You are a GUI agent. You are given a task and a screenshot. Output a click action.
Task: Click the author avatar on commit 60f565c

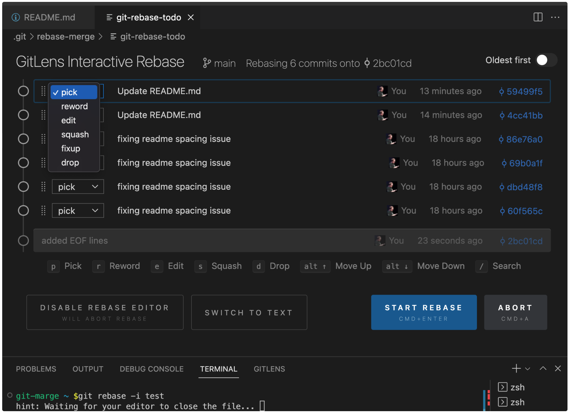pos(392,210)
